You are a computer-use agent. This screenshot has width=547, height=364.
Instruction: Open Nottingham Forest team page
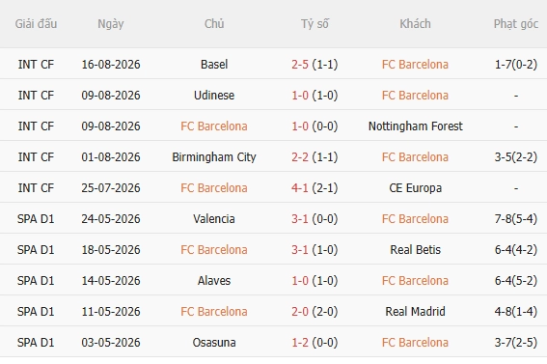[415, 126]
